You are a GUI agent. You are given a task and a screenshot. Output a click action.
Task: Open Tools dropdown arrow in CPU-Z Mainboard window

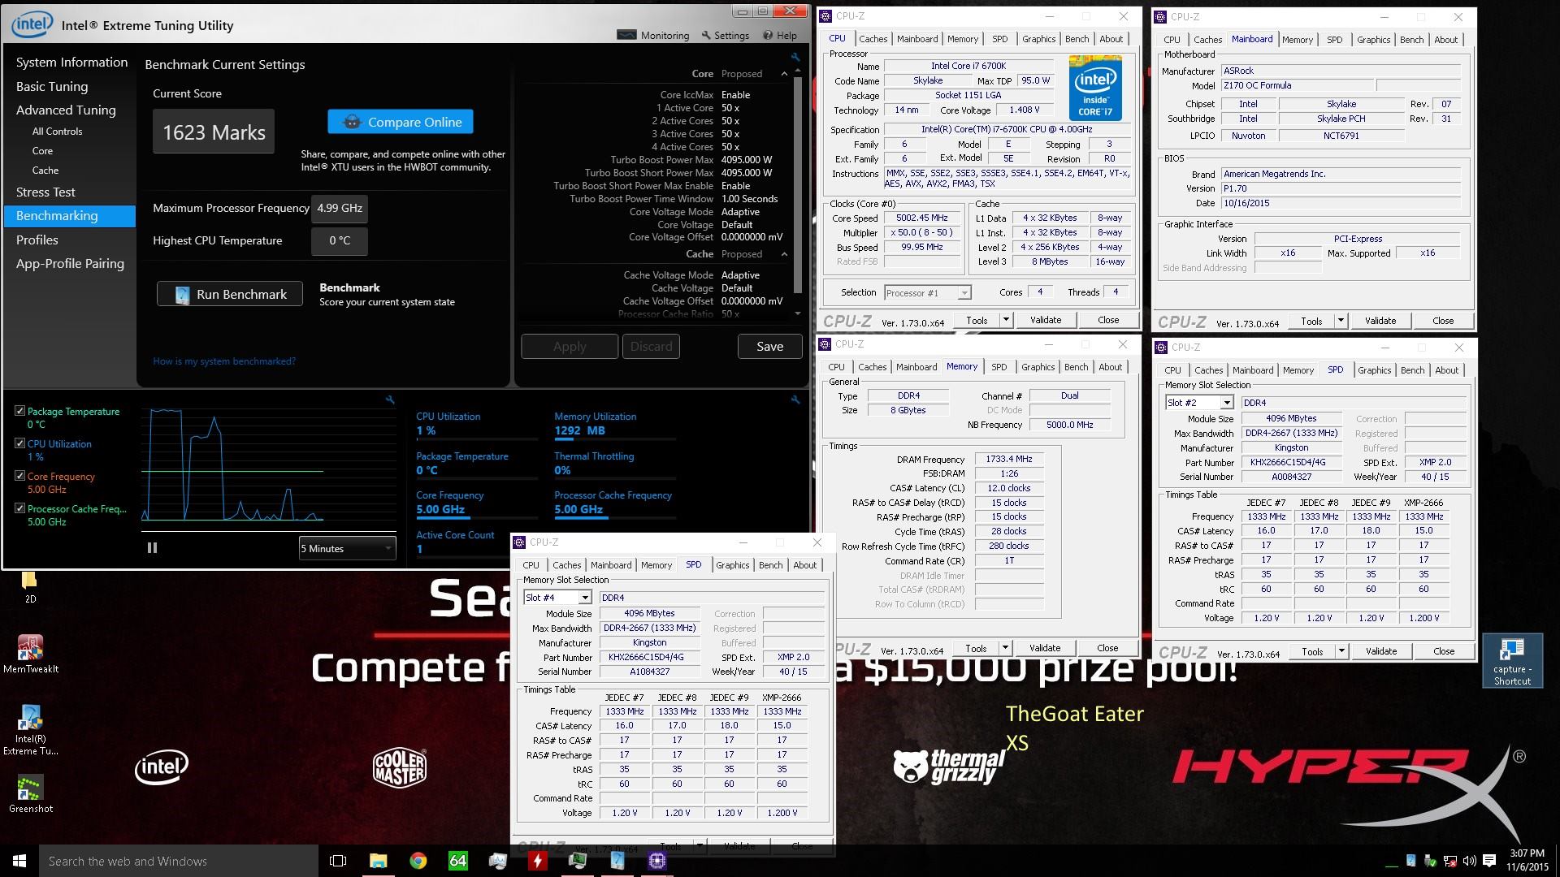1341,321
